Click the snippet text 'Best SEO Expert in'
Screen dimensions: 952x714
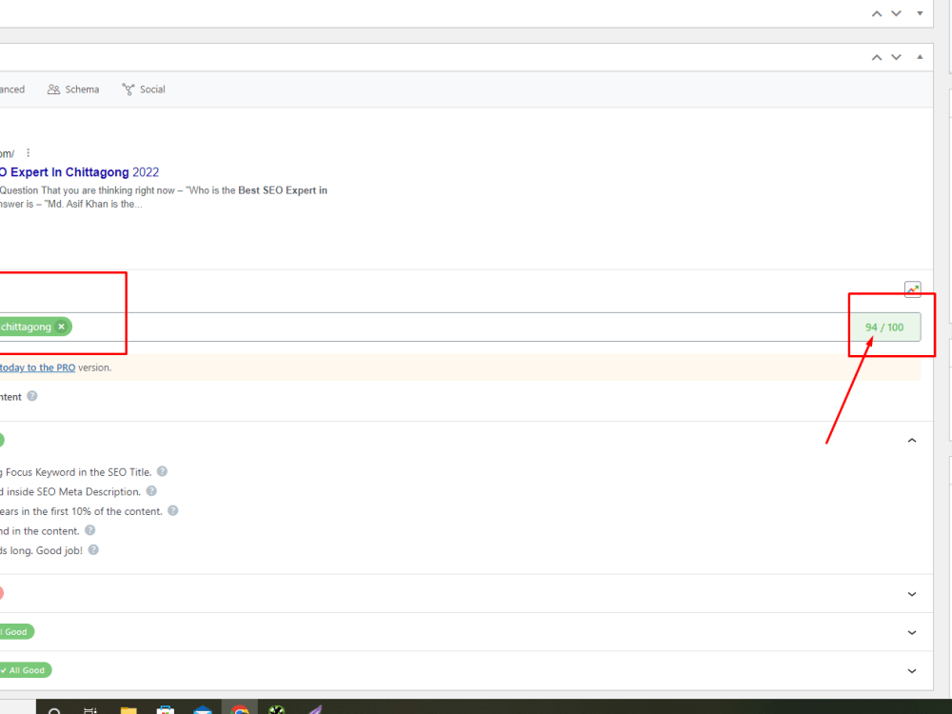283,190
